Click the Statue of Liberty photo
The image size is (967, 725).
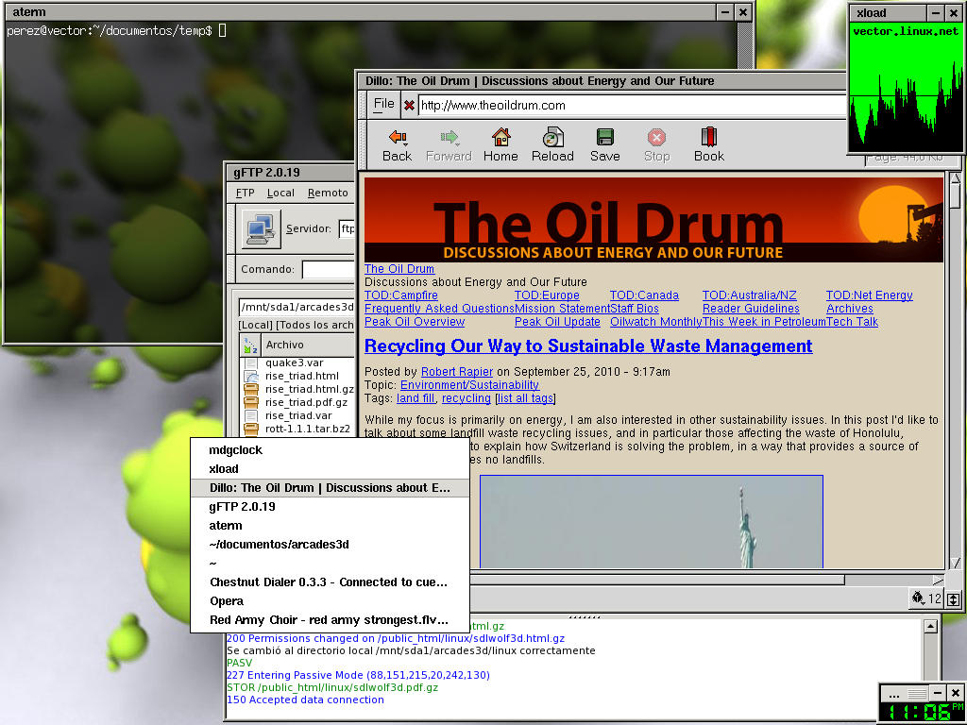click(x=652, y=521)
